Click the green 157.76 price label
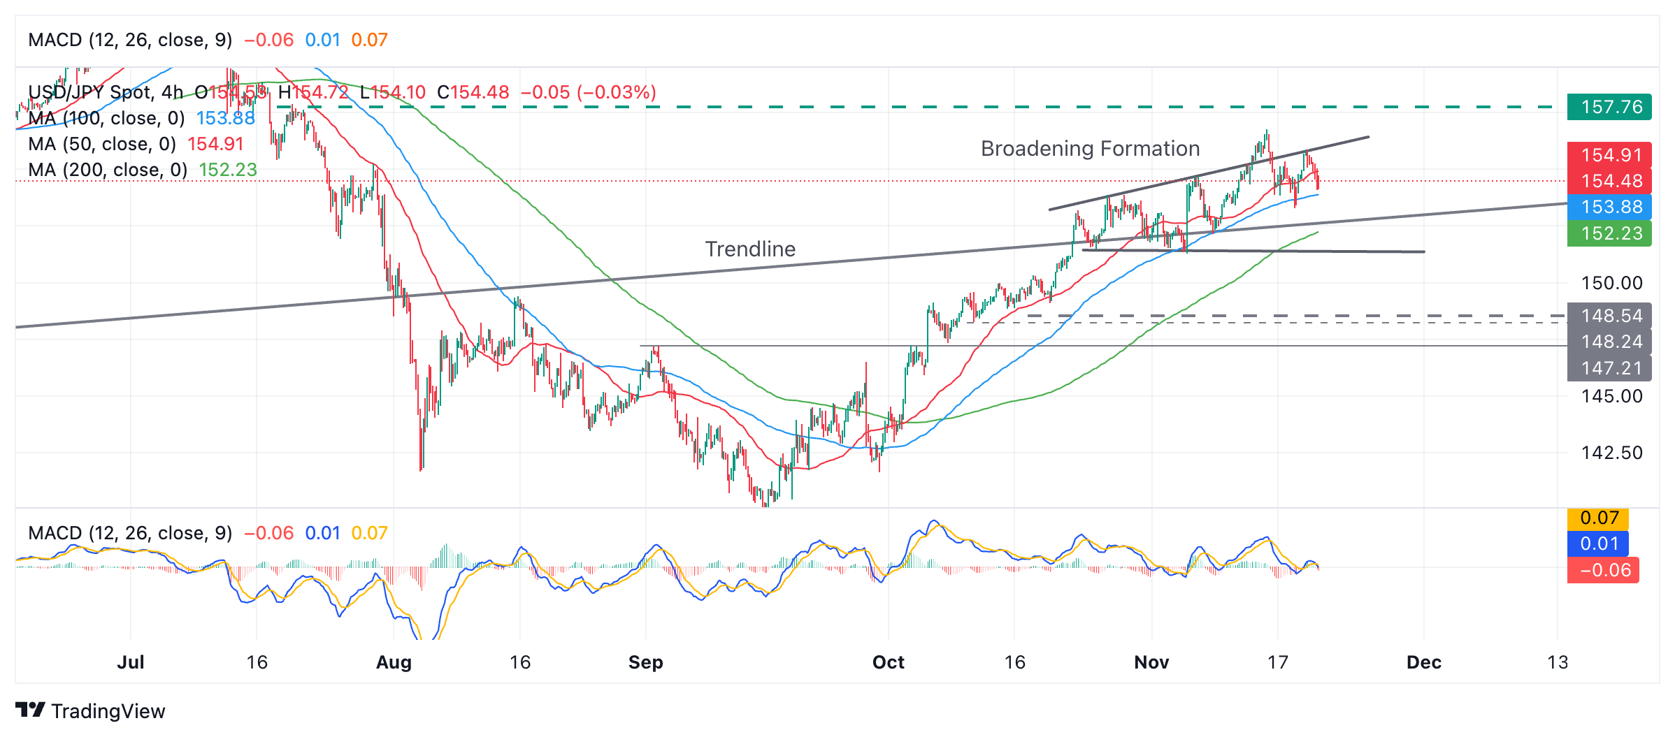 click(1610, 107)
